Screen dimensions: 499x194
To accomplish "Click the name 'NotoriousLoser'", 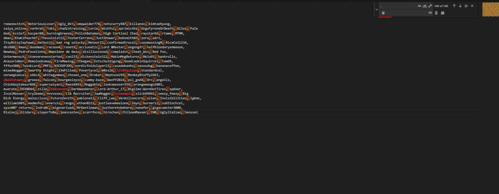I will (x=42, y=24).
